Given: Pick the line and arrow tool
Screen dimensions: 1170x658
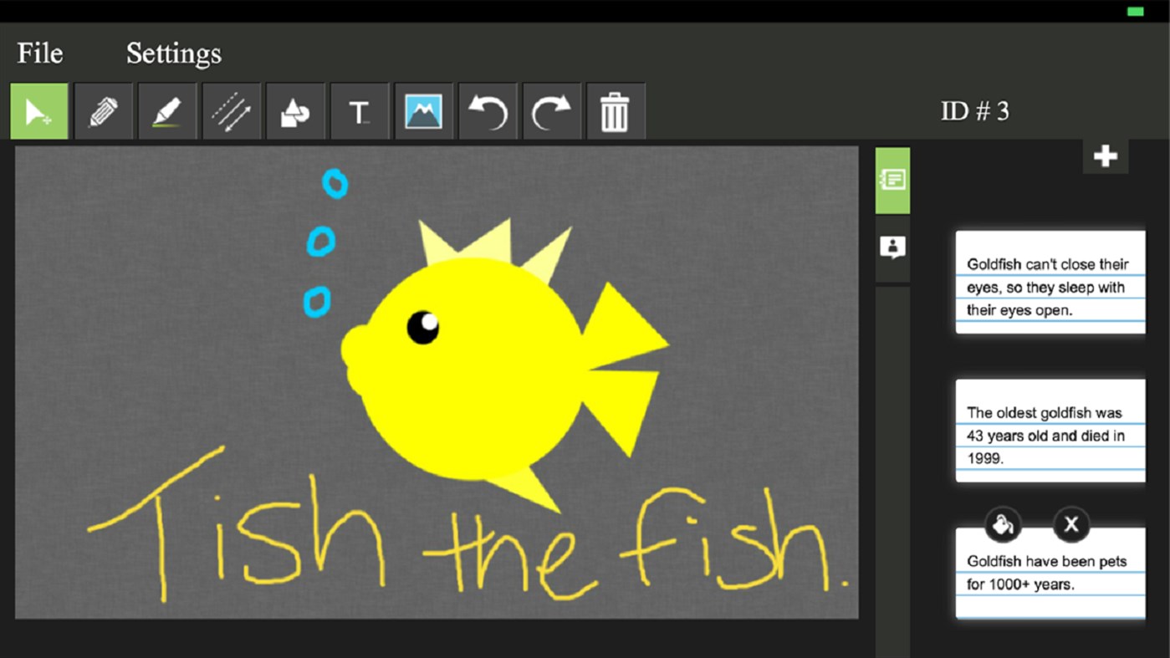Looking at the screenshot, I should pos(231,111).
